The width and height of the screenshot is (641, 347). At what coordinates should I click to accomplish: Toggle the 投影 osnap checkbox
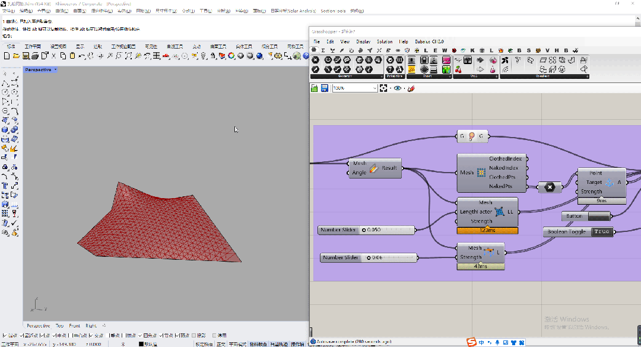click(193, 336)
